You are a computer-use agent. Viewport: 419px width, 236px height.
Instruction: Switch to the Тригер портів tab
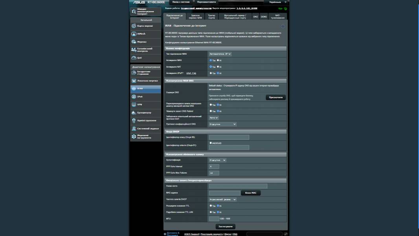pyautogui.click(x=211, y=17)
